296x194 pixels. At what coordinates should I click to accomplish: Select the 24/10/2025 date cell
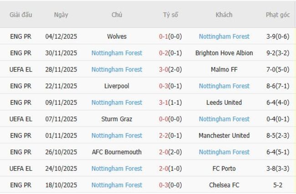tap(61, 168)
